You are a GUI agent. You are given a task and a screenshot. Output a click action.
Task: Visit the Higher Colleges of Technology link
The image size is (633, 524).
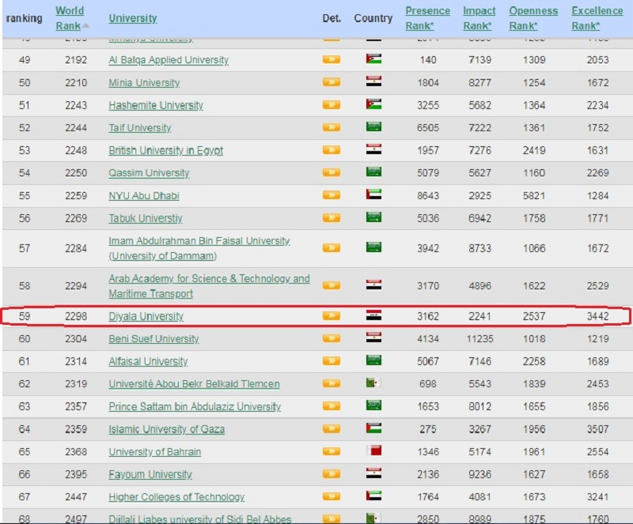coord(176,497)
